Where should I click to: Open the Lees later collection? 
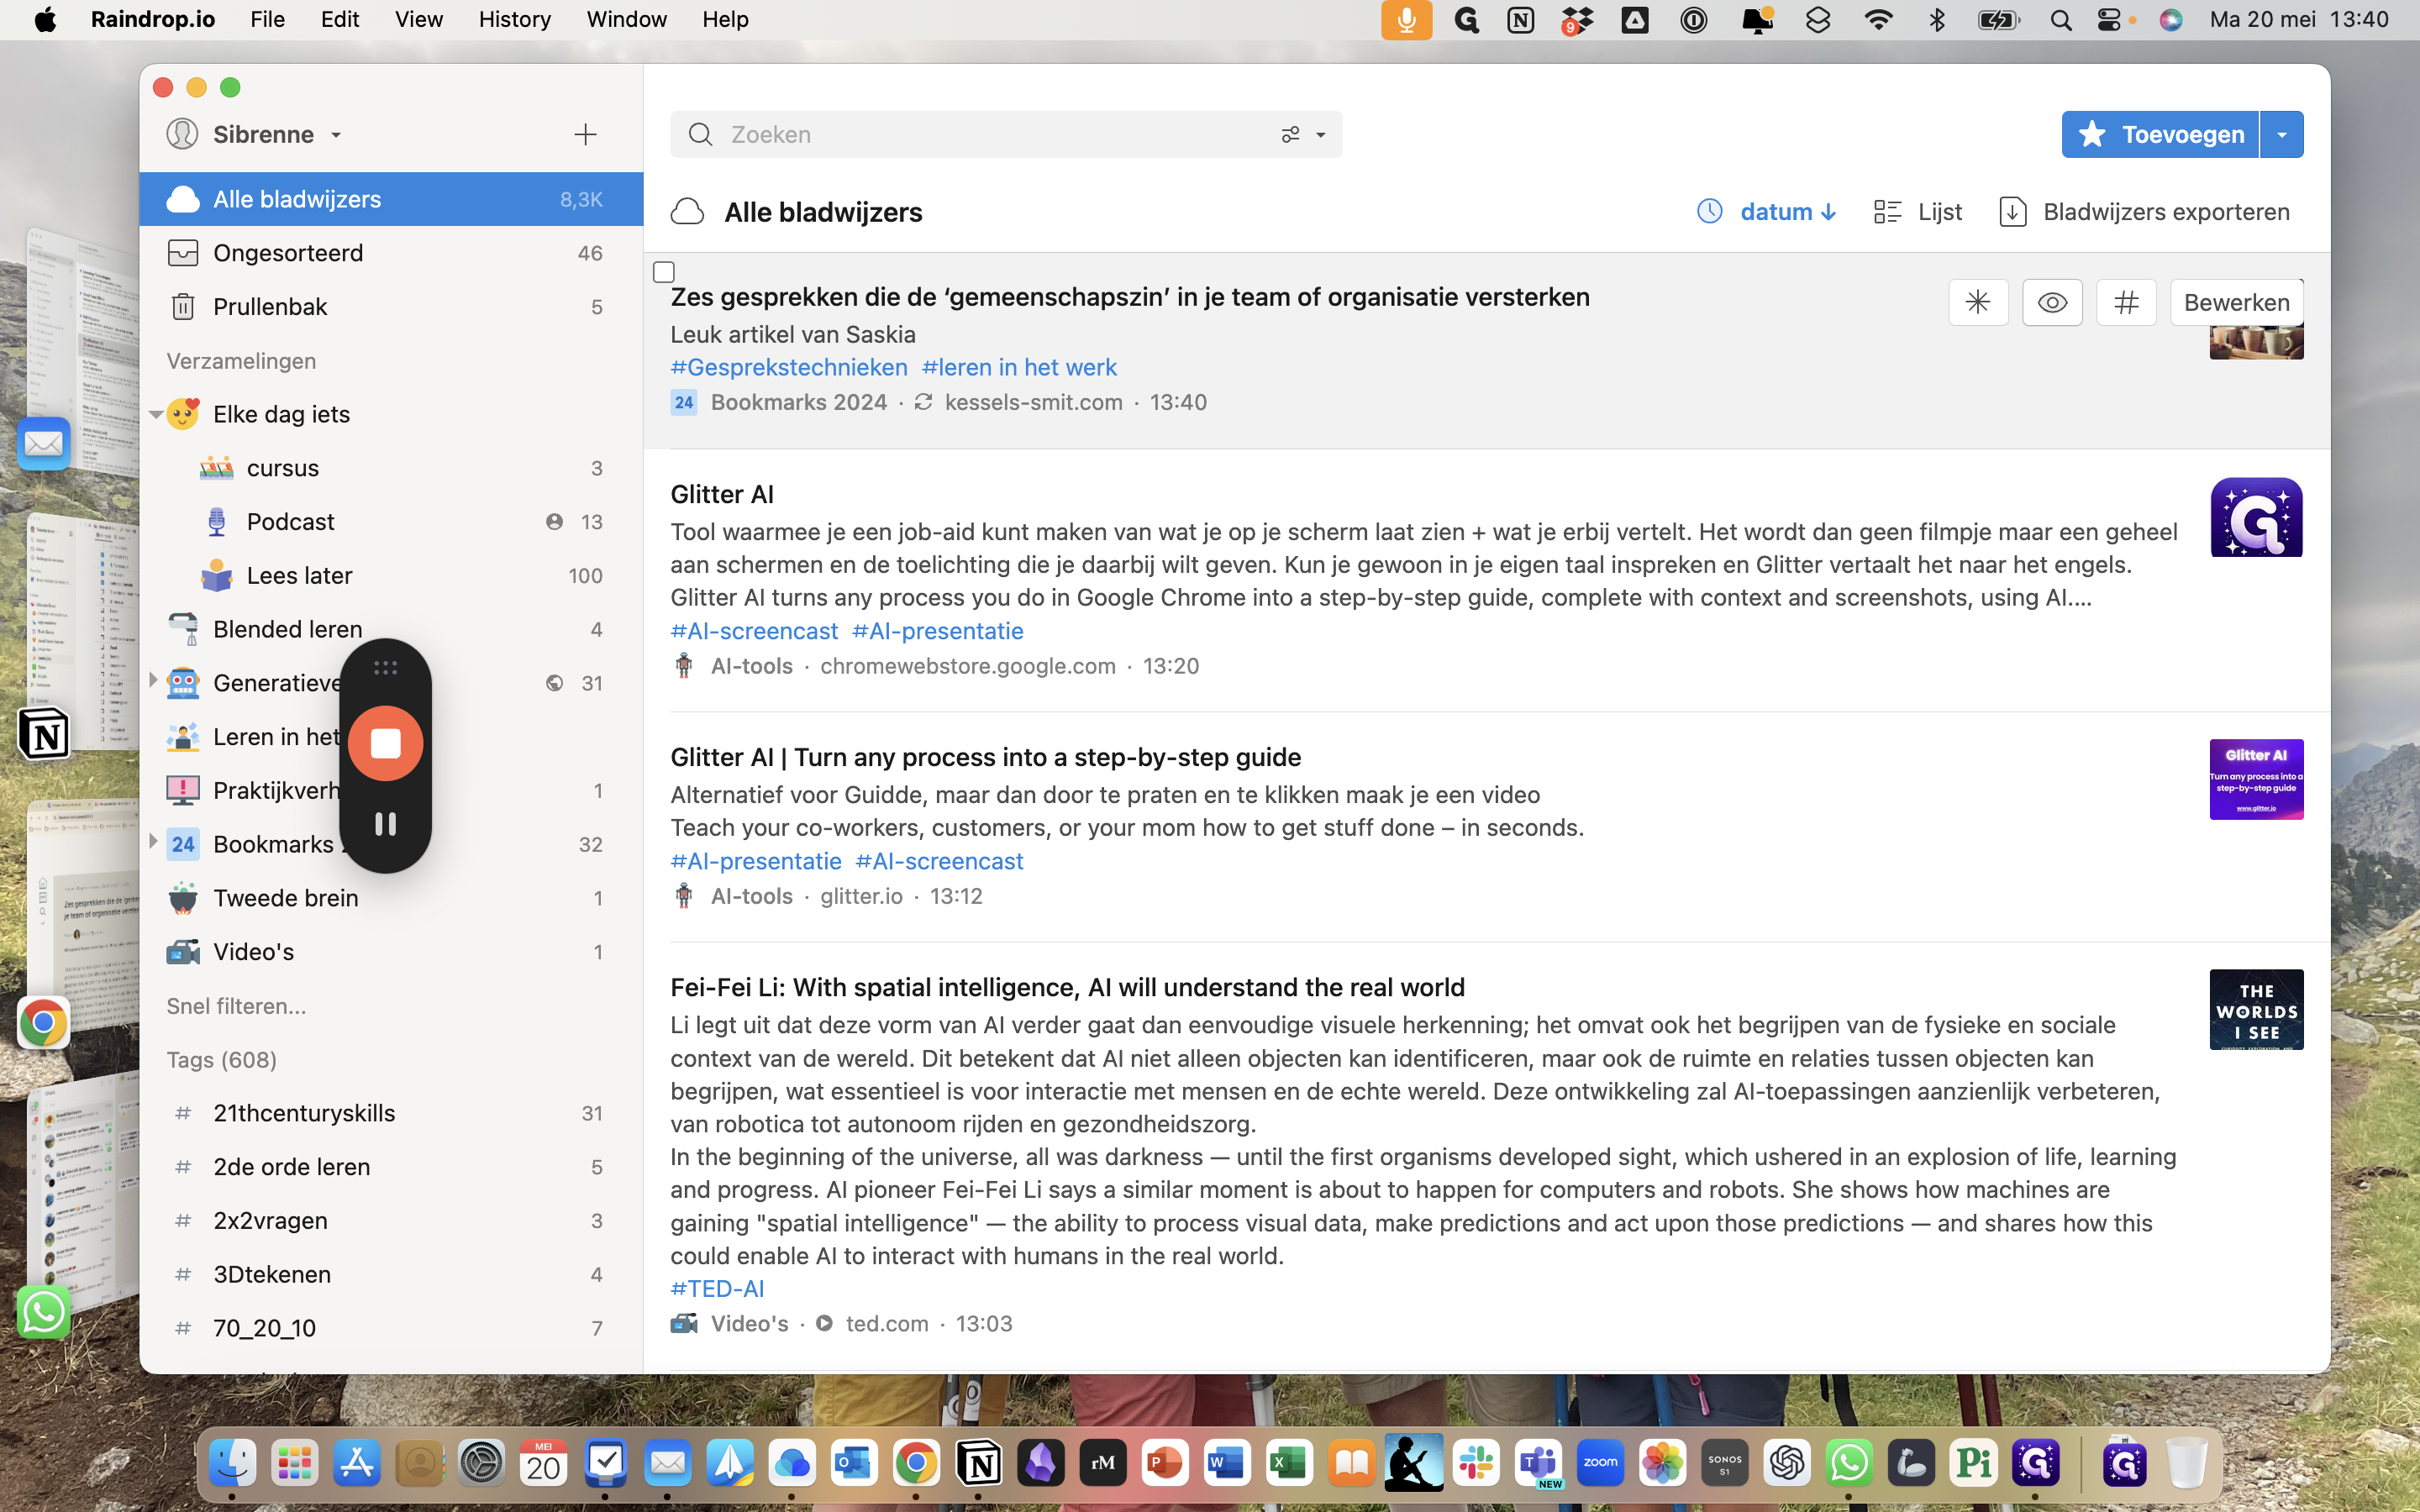click(391, 576)
